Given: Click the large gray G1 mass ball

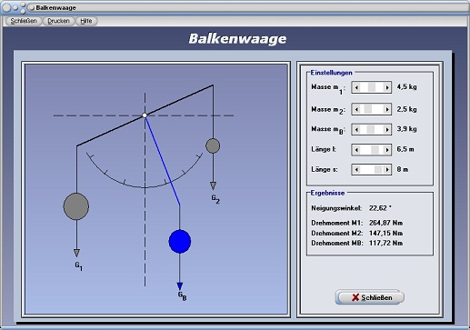Looking at the screenshot, I should (76, 206).
